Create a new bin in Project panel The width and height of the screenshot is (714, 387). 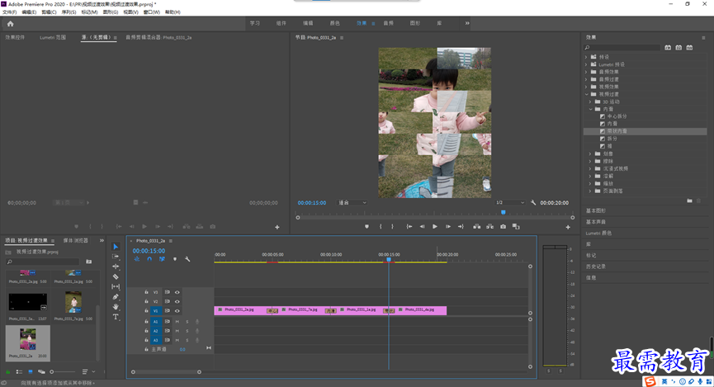click(89, 262)
